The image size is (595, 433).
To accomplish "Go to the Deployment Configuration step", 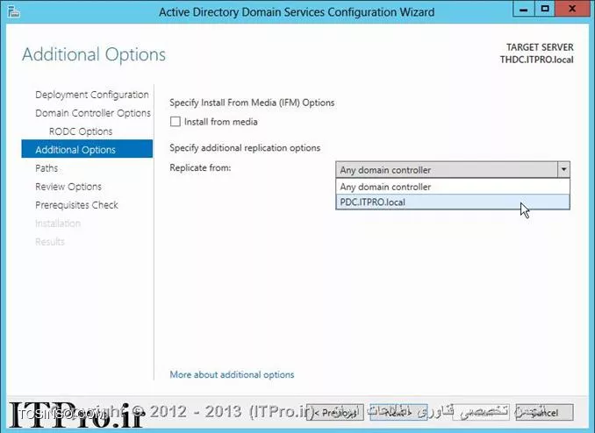I will click(92, 95).
